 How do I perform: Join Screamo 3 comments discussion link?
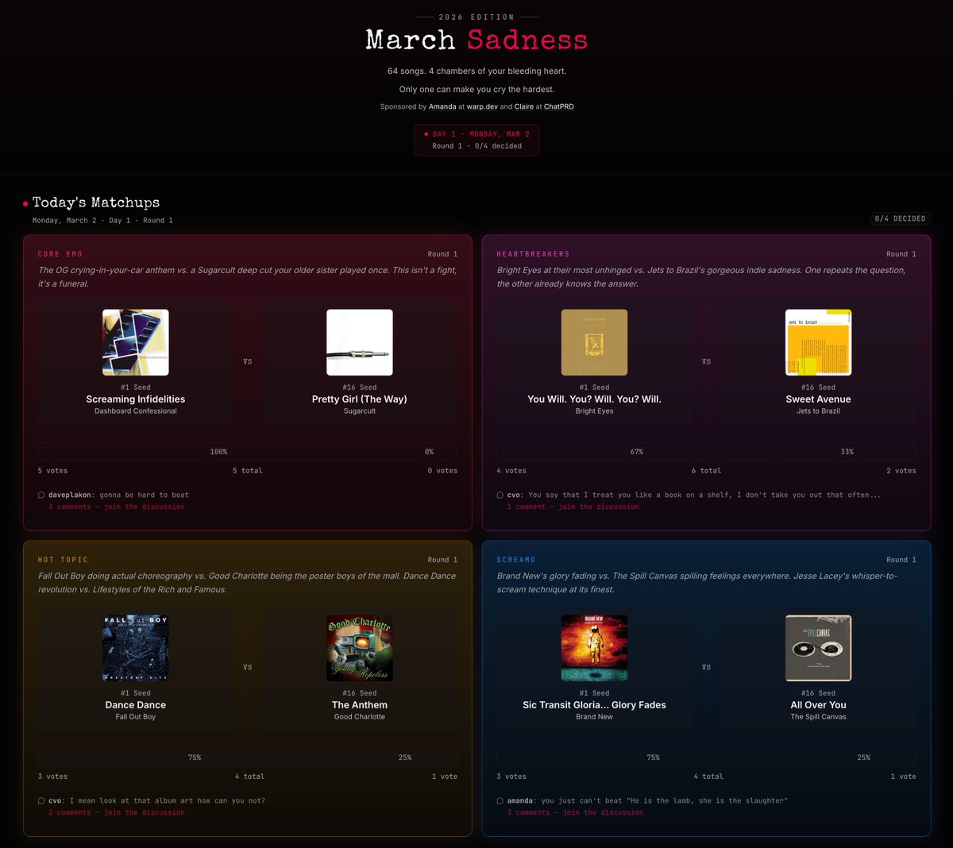click(576, 812)
